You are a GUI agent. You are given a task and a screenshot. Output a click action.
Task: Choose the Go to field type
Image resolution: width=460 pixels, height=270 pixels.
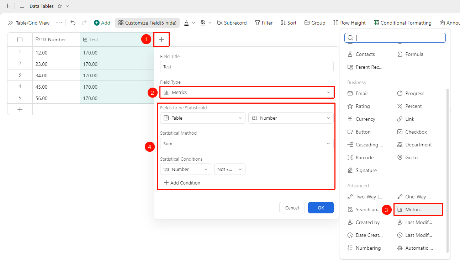tap(407, 157)
